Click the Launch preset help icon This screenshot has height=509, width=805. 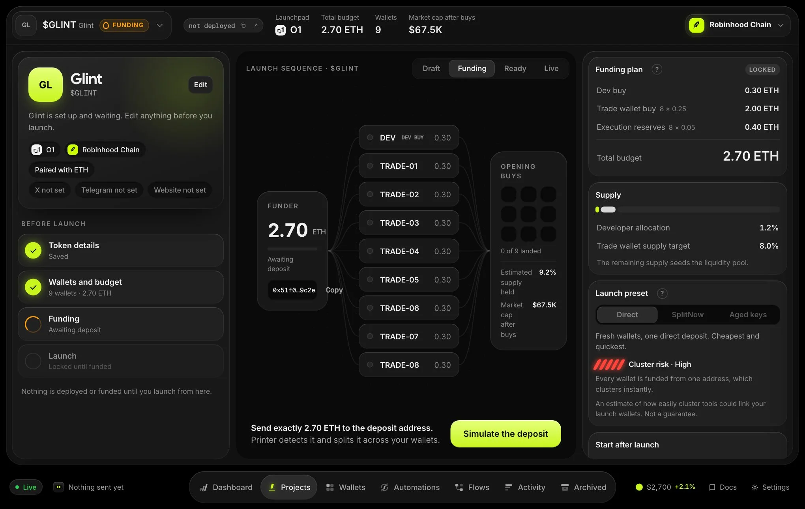coord(662,293)
